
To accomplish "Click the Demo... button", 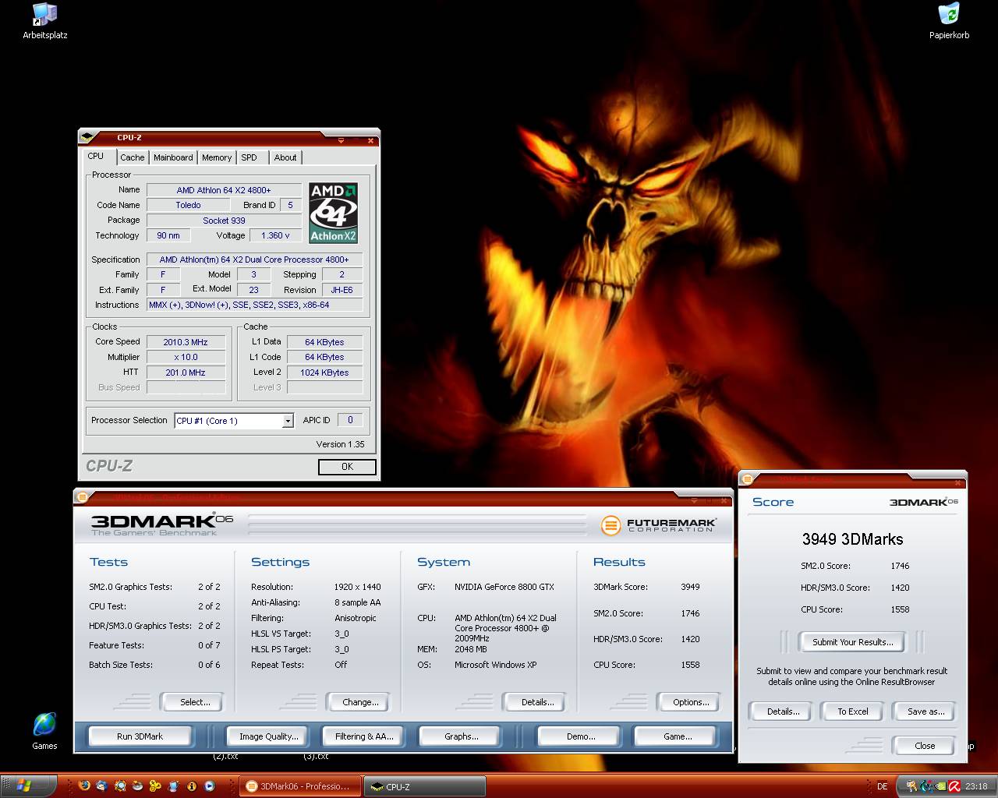I will click(x=580, y=736).
